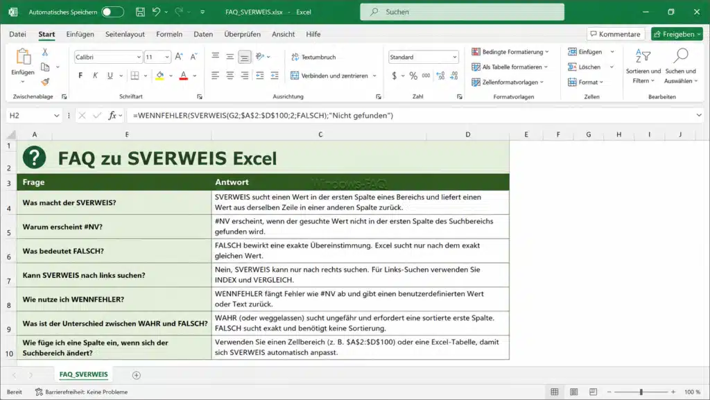710x400 pixels.
Task: Toggle italic formatting K button
Action: 95,76
